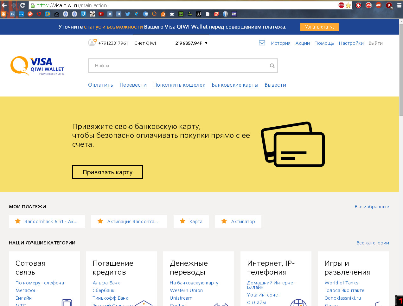403x306 pixels.
Task: Open the Билайн mobile link
Action: (23, 298)
